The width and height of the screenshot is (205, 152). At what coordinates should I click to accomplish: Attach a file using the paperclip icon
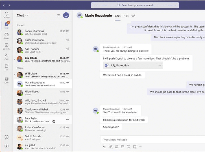[x=111, y=147]
